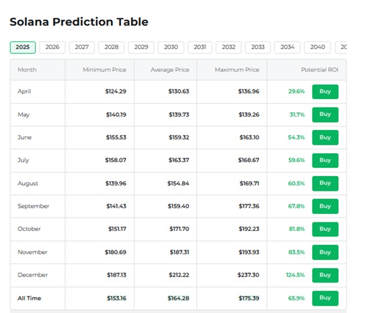The image size is (366, 313).
Task: Choose Buy in the October row
Action: (x=325, y=229)
